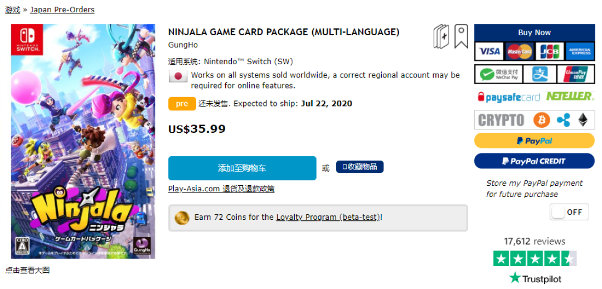
Task: Click the paysafecard logo
Action: 508,97
